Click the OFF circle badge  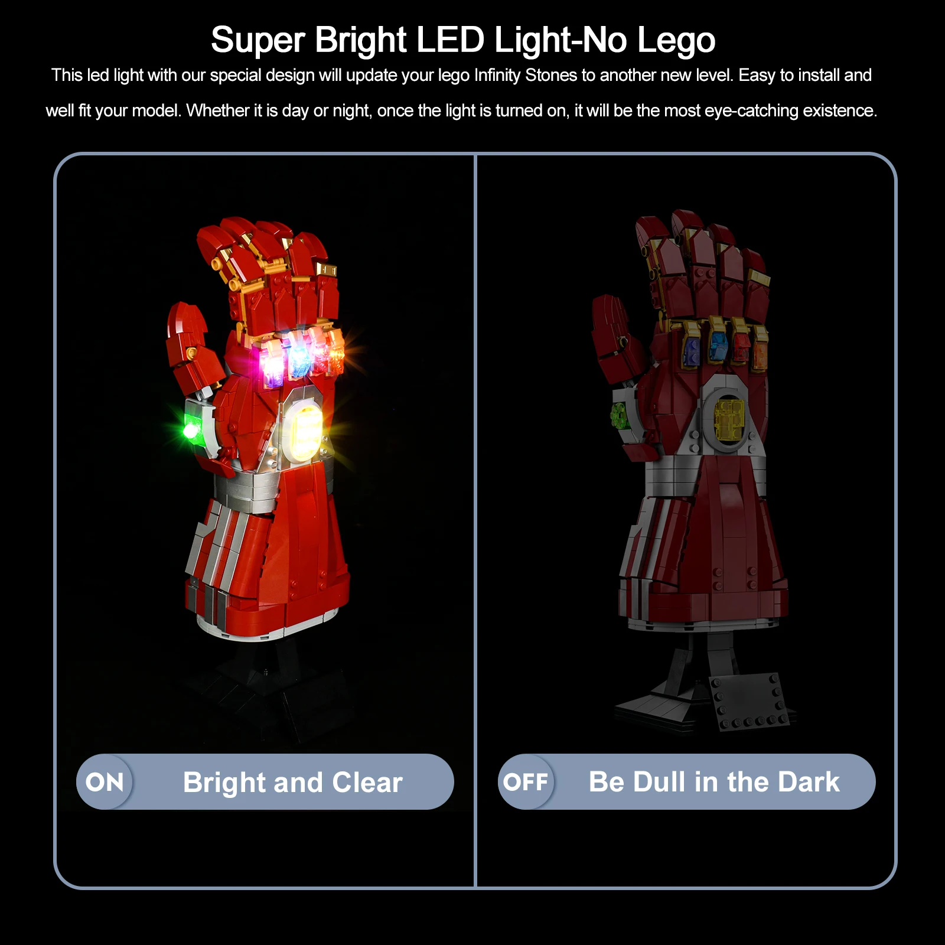526,782
